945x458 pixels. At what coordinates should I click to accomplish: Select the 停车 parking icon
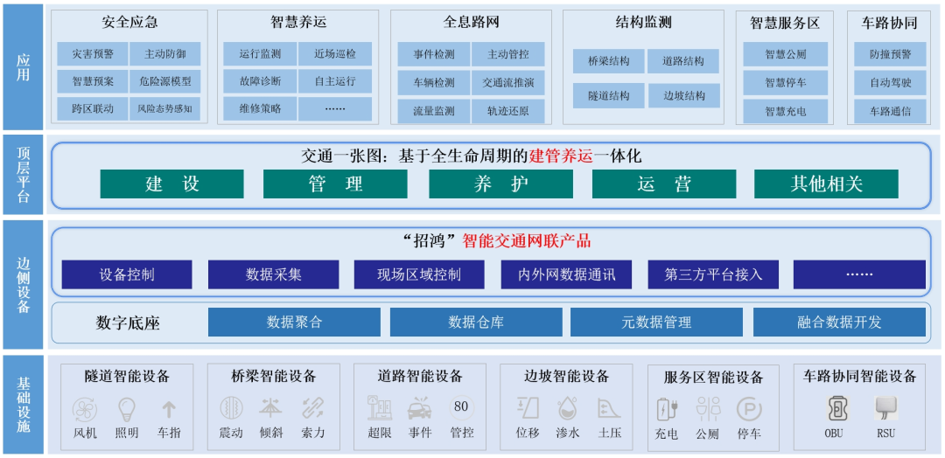[749, 409]
